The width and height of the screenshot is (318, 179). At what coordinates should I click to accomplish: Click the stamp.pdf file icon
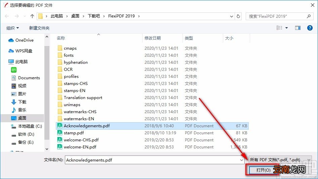pos(59,133)
